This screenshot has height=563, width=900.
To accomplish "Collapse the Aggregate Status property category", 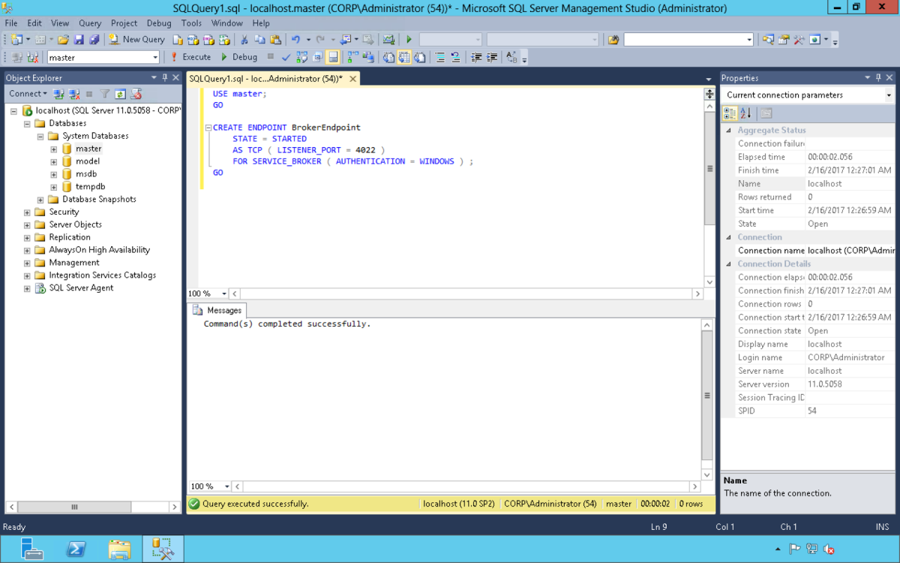I will click(x=727, y=131).
